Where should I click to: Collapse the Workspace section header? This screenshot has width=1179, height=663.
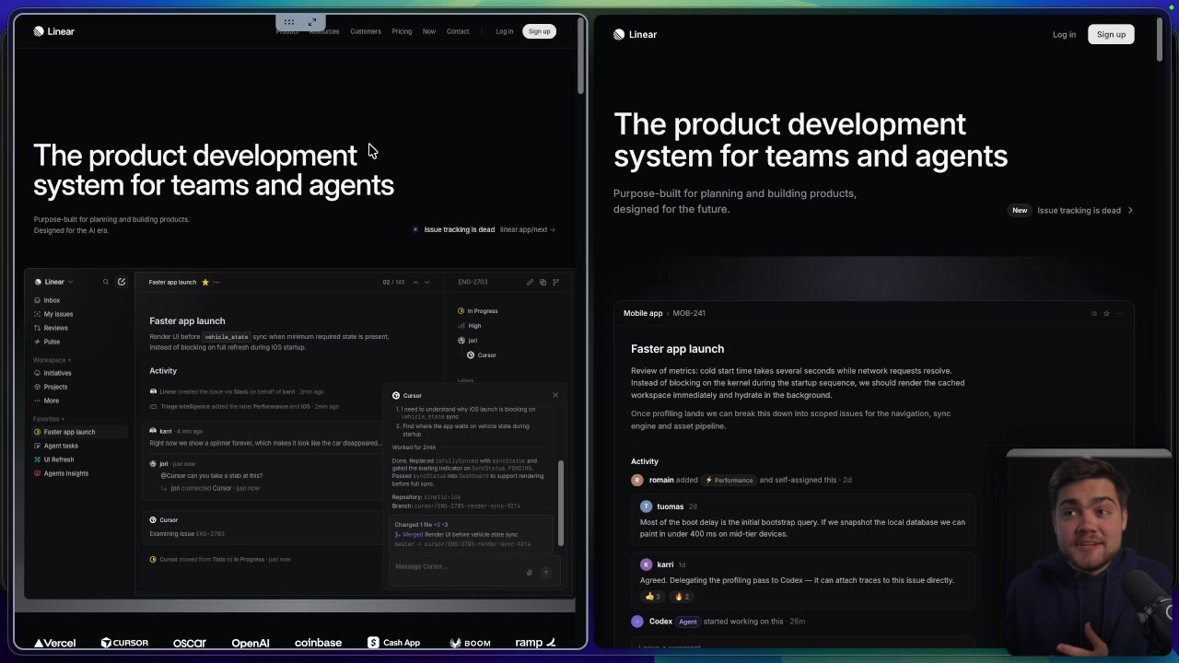[x=52, y=360]
